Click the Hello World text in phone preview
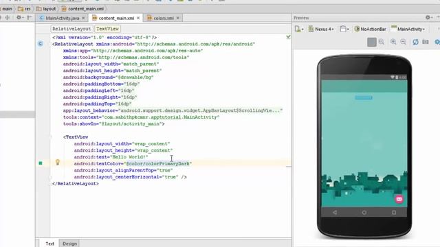This screenshot has width=440, height=247. 364,97
